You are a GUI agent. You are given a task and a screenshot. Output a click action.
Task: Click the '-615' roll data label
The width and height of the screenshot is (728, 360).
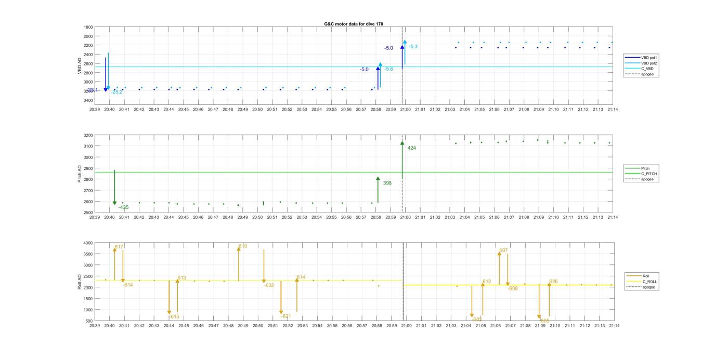point(174,317)
